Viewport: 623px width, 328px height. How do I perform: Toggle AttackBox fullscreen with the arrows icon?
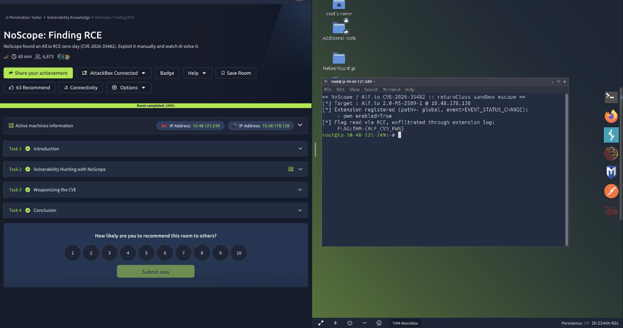(x=321, y=323)
